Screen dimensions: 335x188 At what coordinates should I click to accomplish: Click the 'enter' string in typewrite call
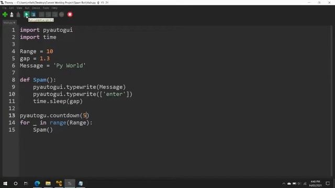tap(114, 94)
